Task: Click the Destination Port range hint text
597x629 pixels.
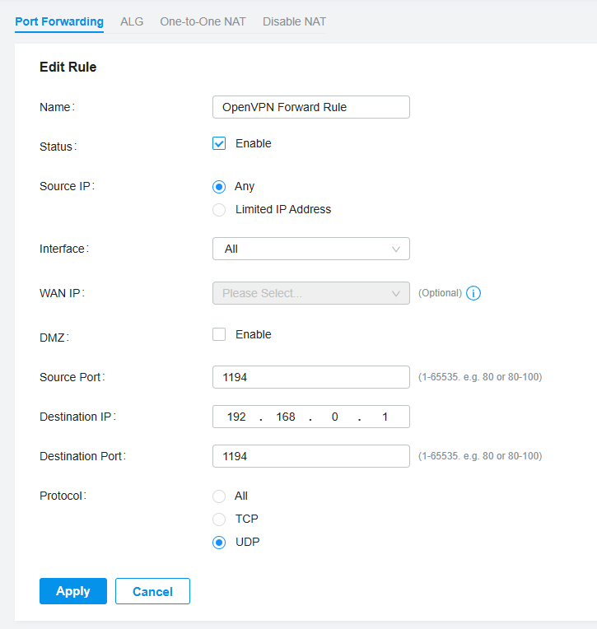Action: pyautogui.click(x=480, y=456)
